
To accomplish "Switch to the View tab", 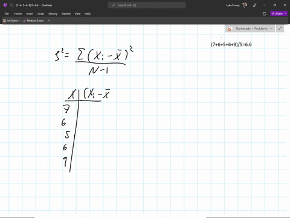I will point(77,14).
